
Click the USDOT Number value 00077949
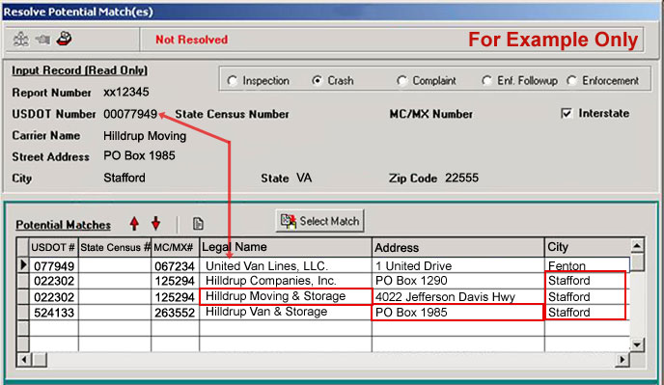click(130, 114)
